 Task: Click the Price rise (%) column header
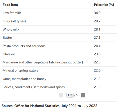tap(104, 5)
